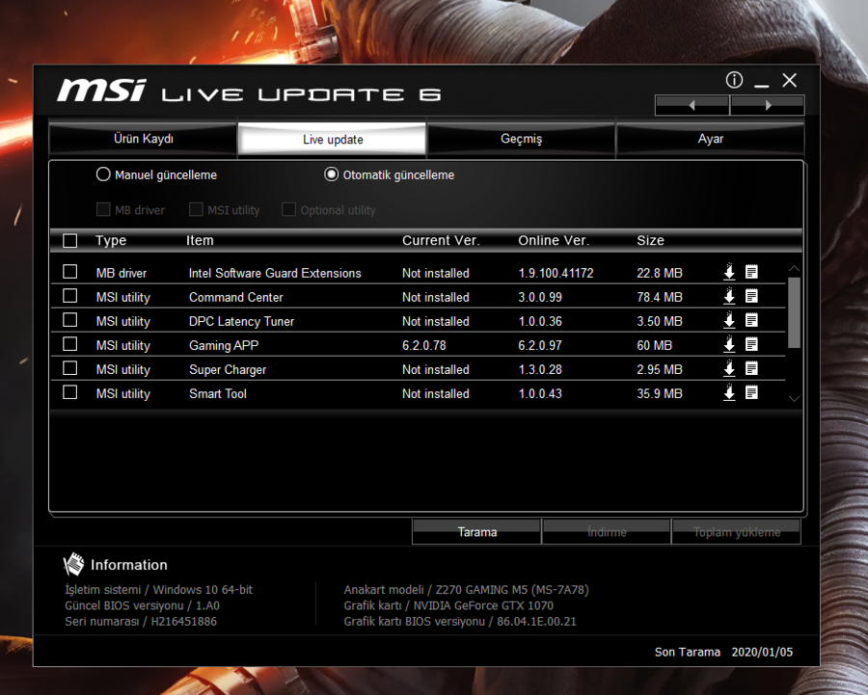Click 'Güncel BIOS versiyonu / 1.A0' text

tap(143, 605)
